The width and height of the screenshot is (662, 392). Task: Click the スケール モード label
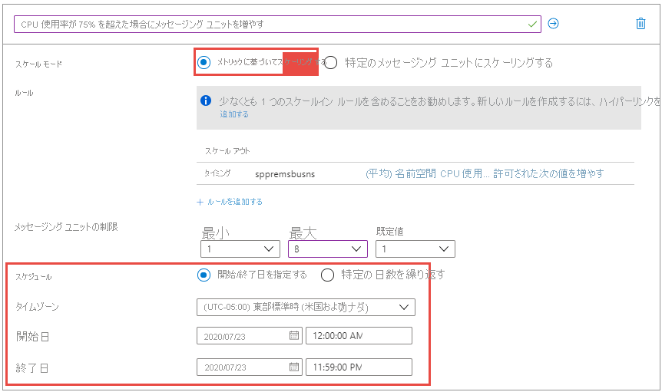[x=39, y=64]
